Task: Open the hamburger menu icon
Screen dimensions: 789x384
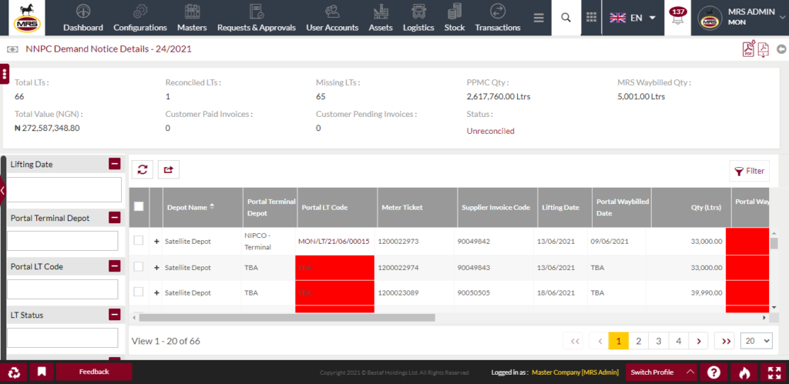Action: pyautogui.click(x=539, y=18)
